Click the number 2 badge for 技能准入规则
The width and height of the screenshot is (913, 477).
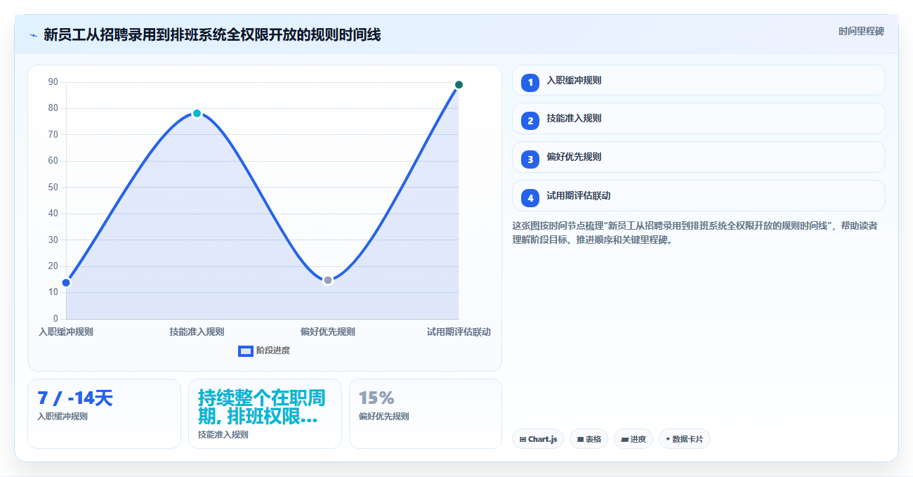530,121
